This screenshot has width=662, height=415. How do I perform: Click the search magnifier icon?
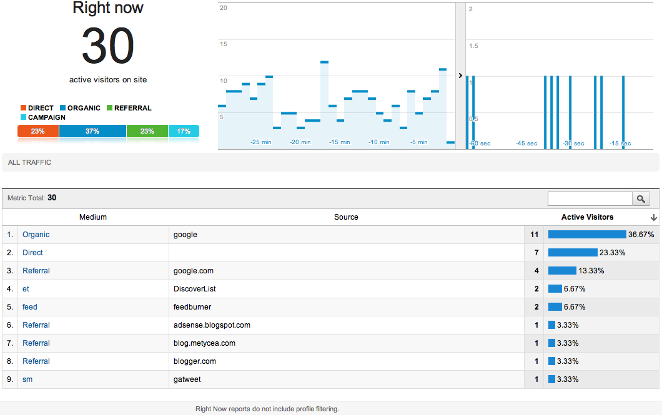641,198
